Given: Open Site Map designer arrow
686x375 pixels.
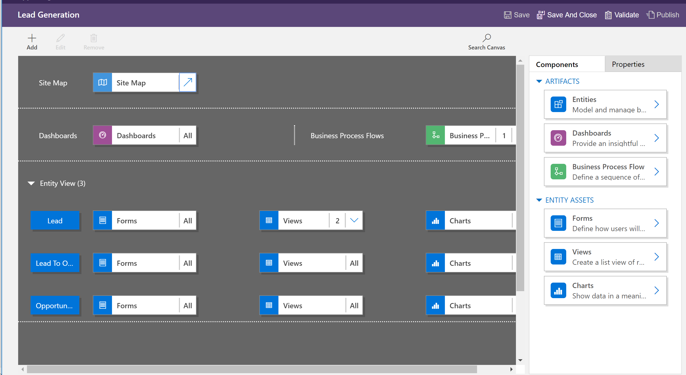Looking at the screenshot, I should [188, 82].
